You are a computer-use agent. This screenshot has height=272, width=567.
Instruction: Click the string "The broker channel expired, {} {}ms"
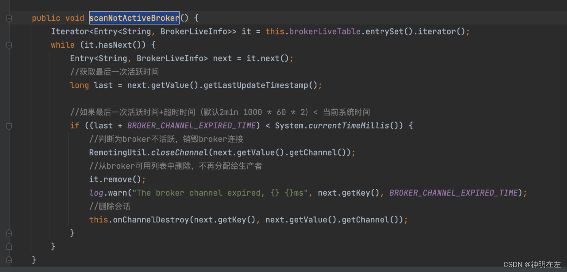(220, 193)
